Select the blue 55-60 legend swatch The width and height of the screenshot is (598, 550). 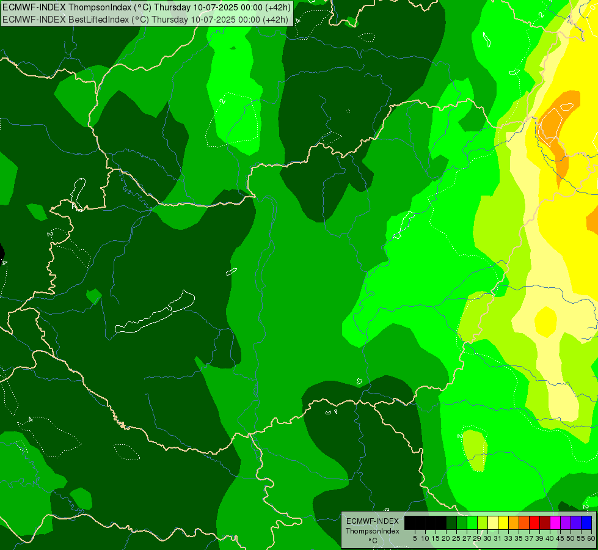[x=586, y=523]
